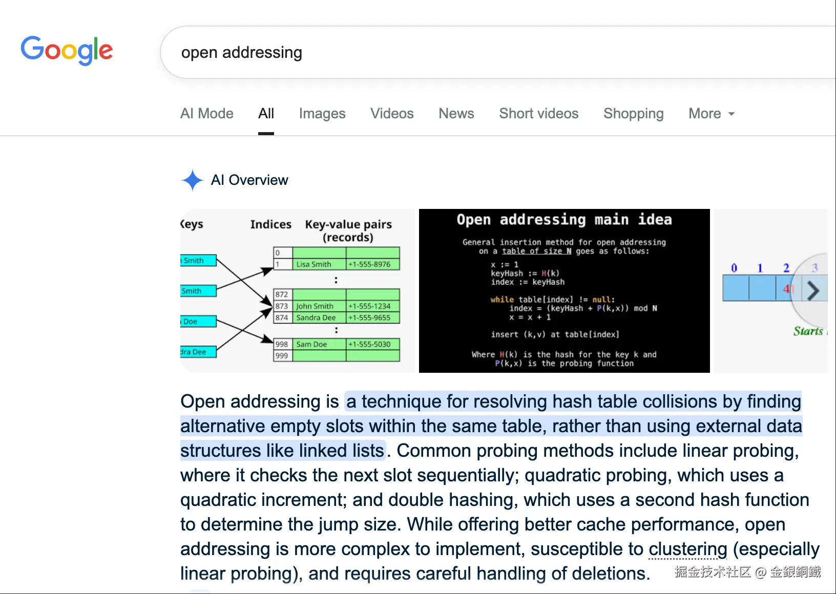The height and width of the screenshot is (594, 836).
Task: Click the text "requires careful handling of deletions."
Action: click(x=497, y=574)
